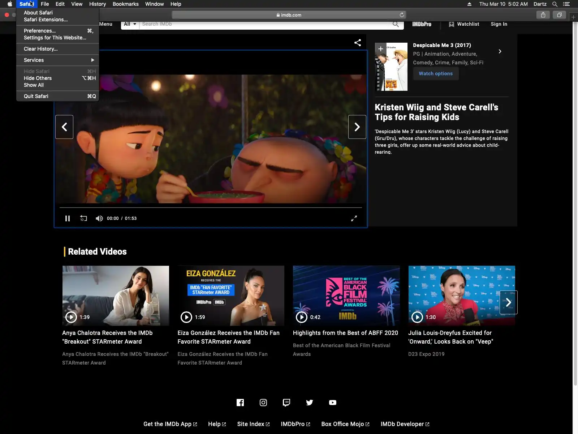Open Box Office Mojo link
The width and height of the screenshot is (578, 434).
345,424
